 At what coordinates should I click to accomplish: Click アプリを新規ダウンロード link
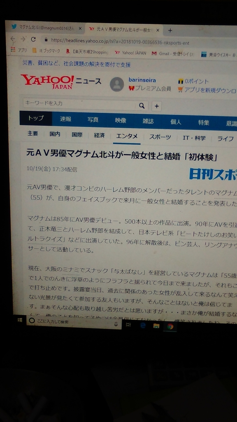[207, 90]
